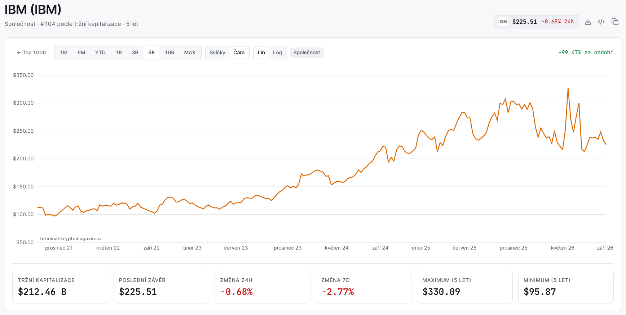Screen dimensions: 626x315
Task: Open the embed code icon
Action: 601,22
